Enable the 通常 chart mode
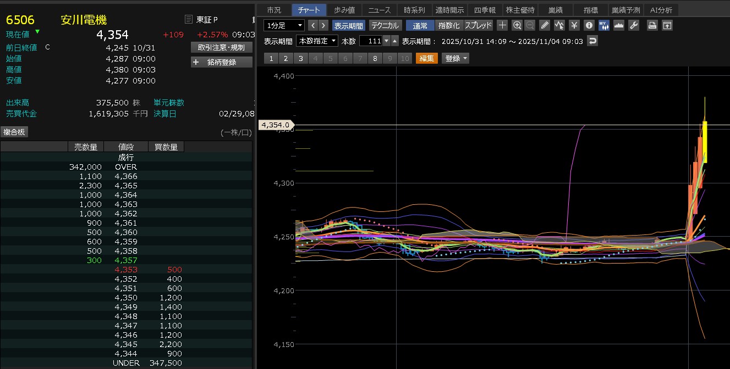Viewport: 730px width, 369px height. tap(420, 25)
